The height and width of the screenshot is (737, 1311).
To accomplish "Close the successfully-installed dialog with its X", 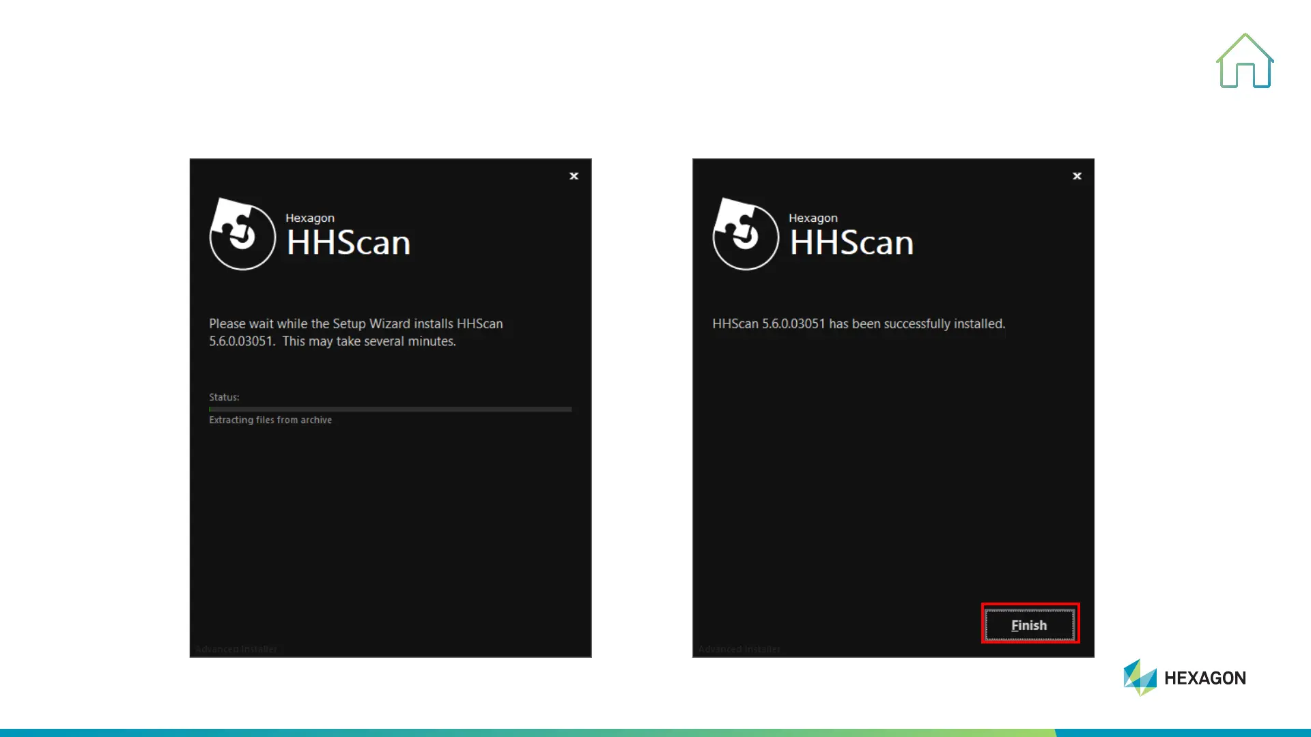I will point(1077,176).
